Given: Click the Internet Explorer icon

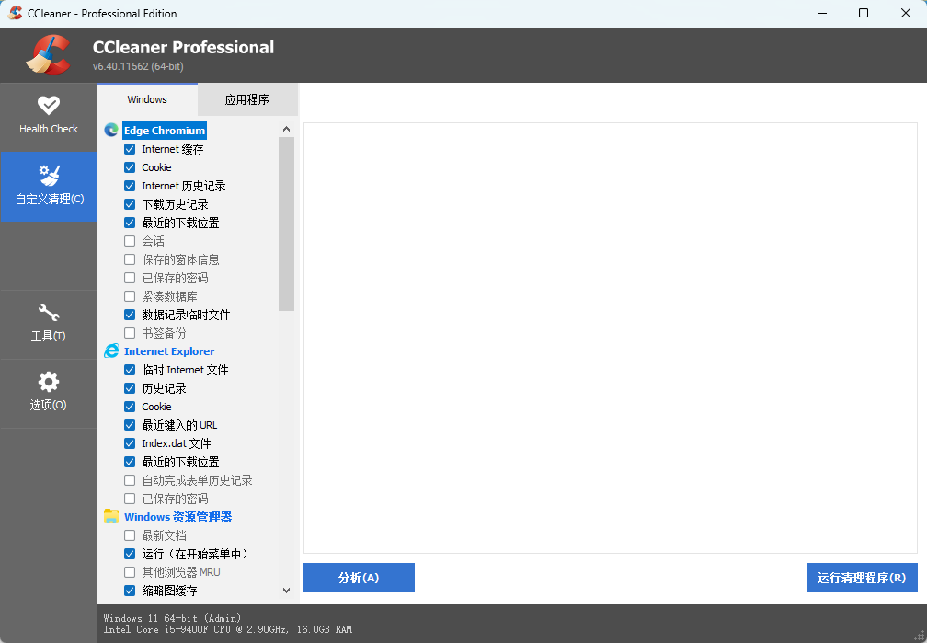Looking at the screenshot, I should coord(111,350).
